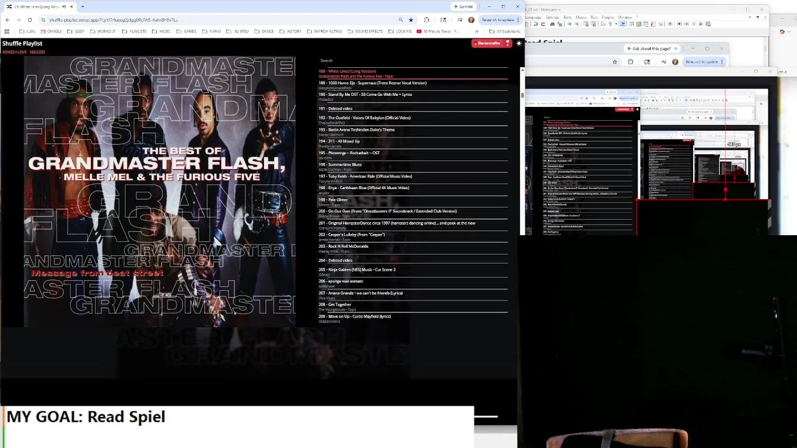Open Macro menu in Notepad++
The width and height of the screenshot is (797, 448).
(x=581, y=17)
